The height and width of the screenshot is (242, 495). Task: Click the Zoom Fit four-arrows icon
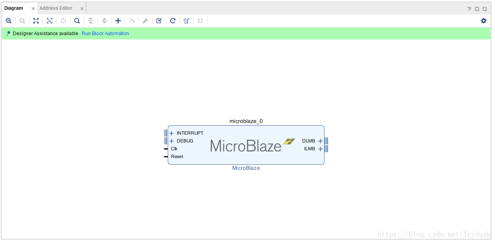click(36, 21)
